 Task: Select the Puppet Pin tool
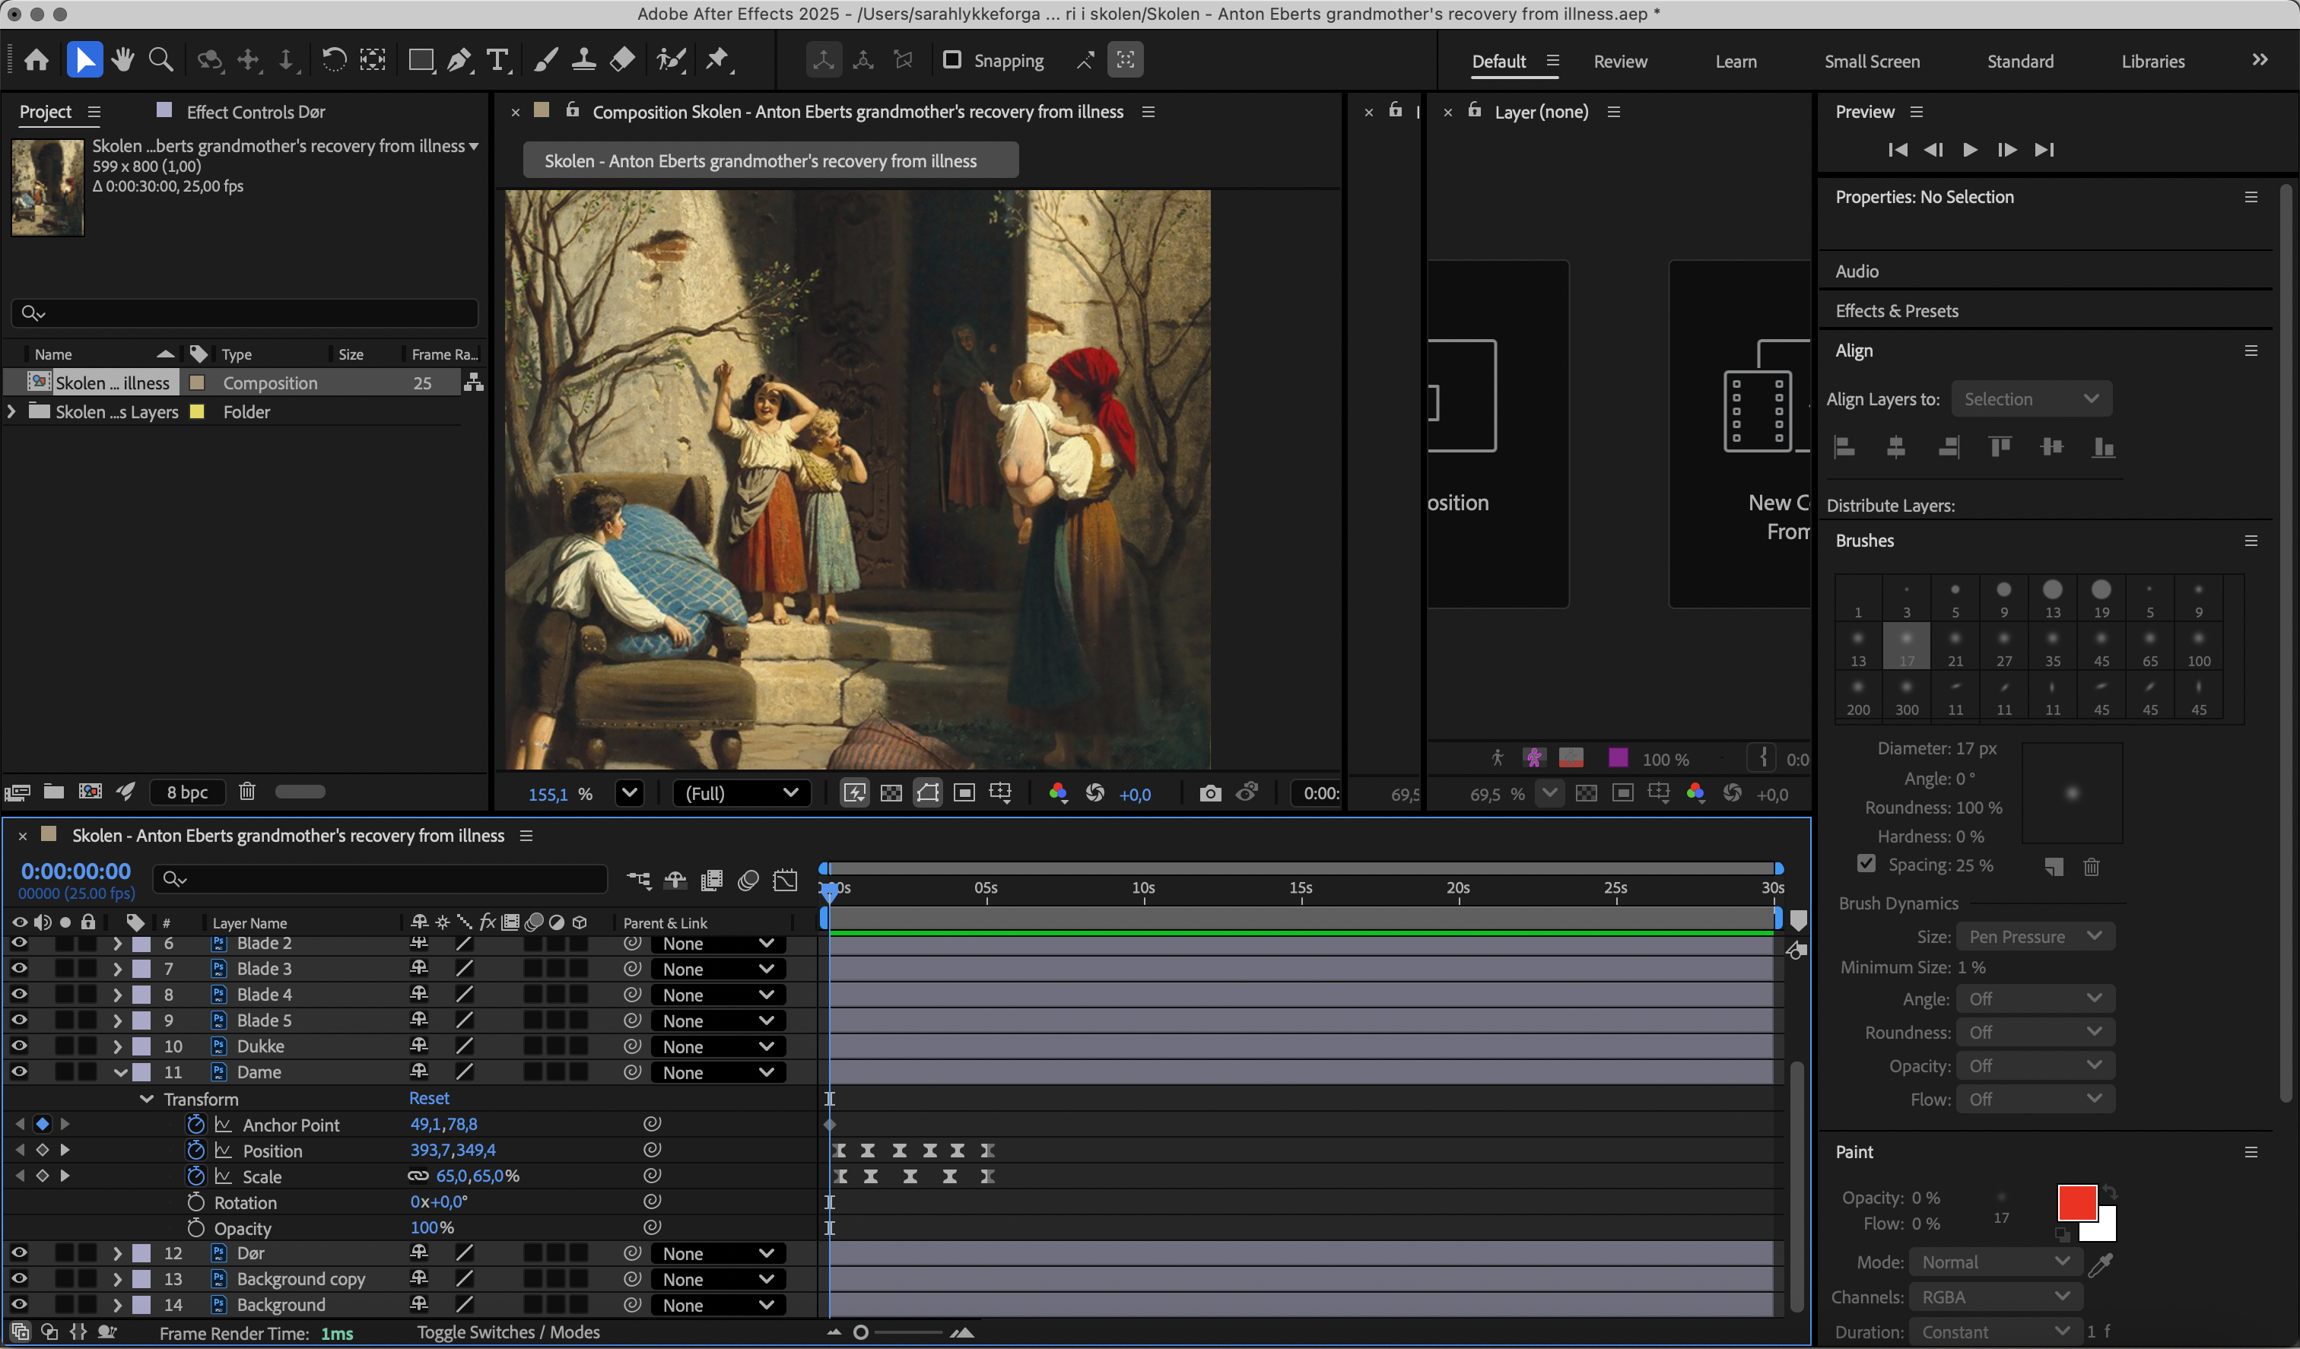pos(718,60)
